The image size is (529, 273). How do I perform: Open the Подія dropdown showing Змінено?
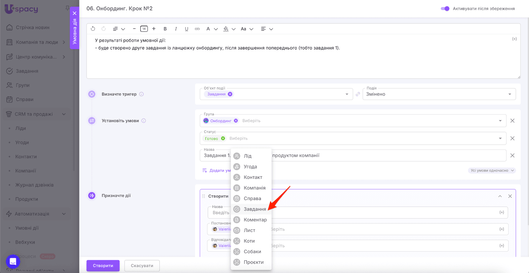coord(439,94)
